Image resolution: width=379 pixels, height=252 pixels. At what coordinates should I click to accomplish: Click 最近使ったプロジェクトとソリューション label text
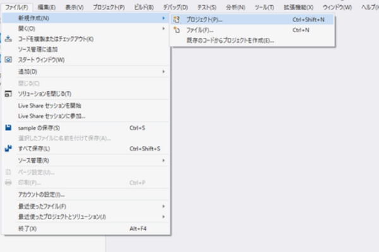point(62,217)
